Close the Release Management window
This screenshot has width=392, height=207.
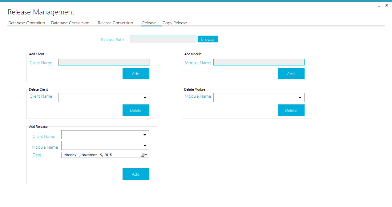click(386, 5)
